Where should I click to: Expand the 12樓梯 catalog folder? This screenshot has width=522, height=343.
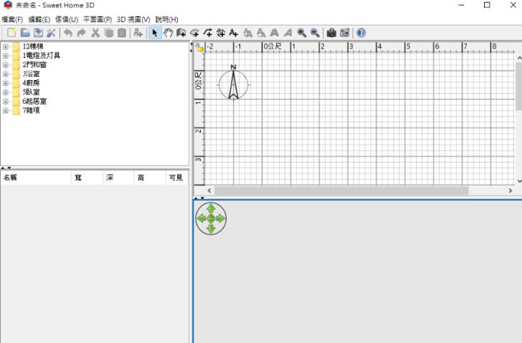[x=5, y=47]
